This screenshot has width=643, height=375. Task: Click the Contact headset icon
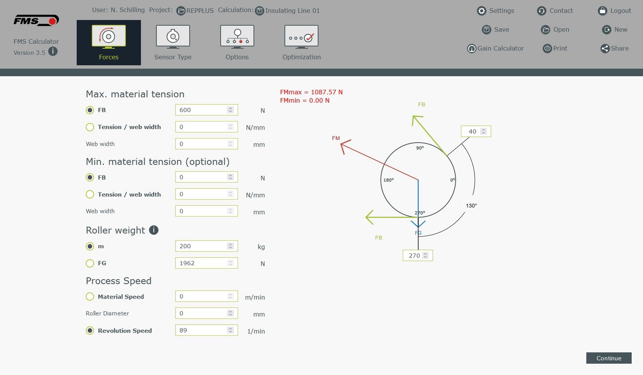(541, 11)
